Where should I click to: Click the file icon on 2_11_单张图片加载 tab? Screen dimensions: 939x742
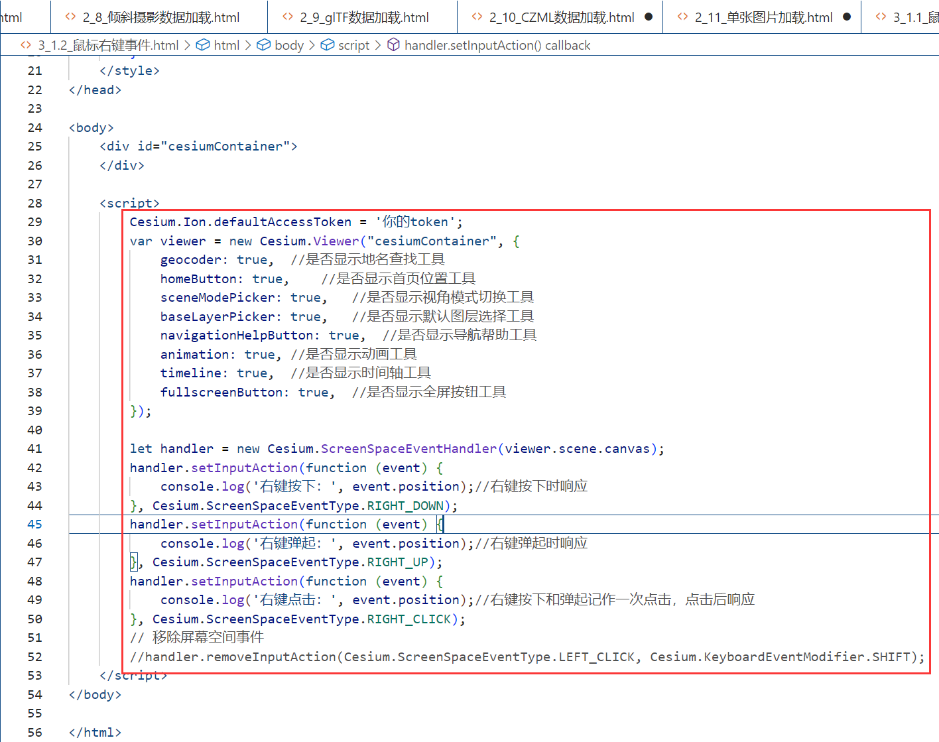coord(683,17)
